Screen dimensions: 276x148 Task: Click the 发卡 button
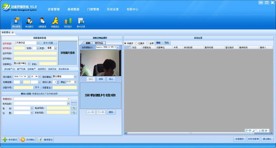click(x=37, y=87)
